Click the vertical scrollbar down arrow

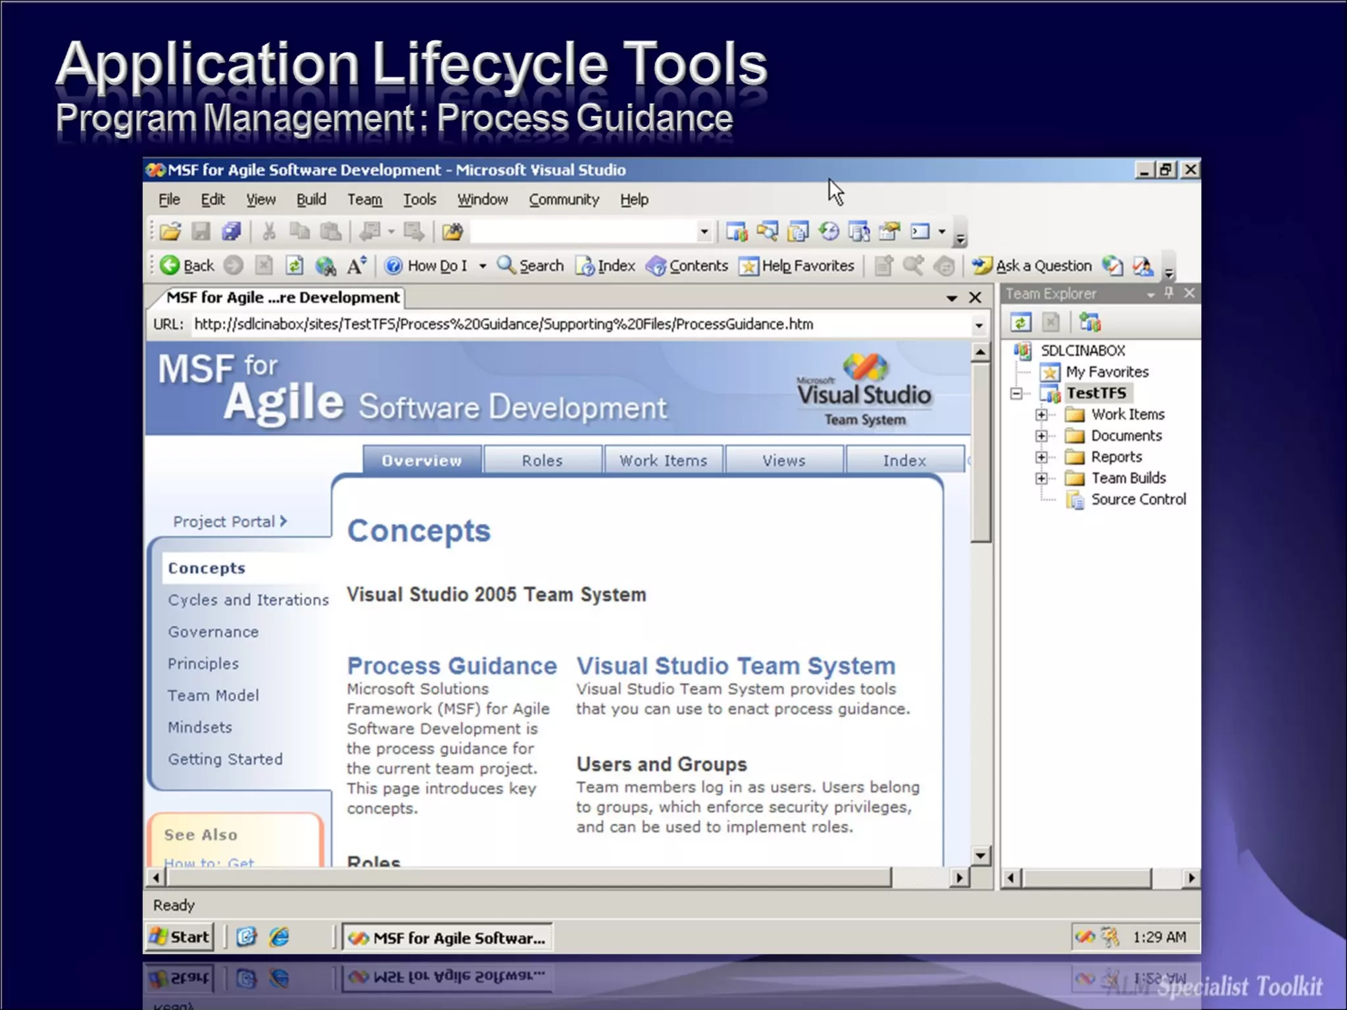click(980, 855)
